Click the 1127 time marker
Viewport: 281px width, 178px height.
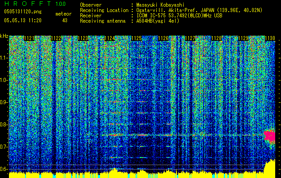tap(190, 38)
